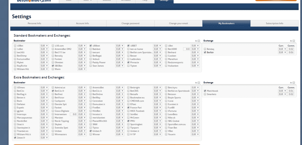Image resolution: width=302 pixels, height=145 pixels.
Task: Expand the Vulkanbet currency dropdown
Action: [x=195, y=66]
